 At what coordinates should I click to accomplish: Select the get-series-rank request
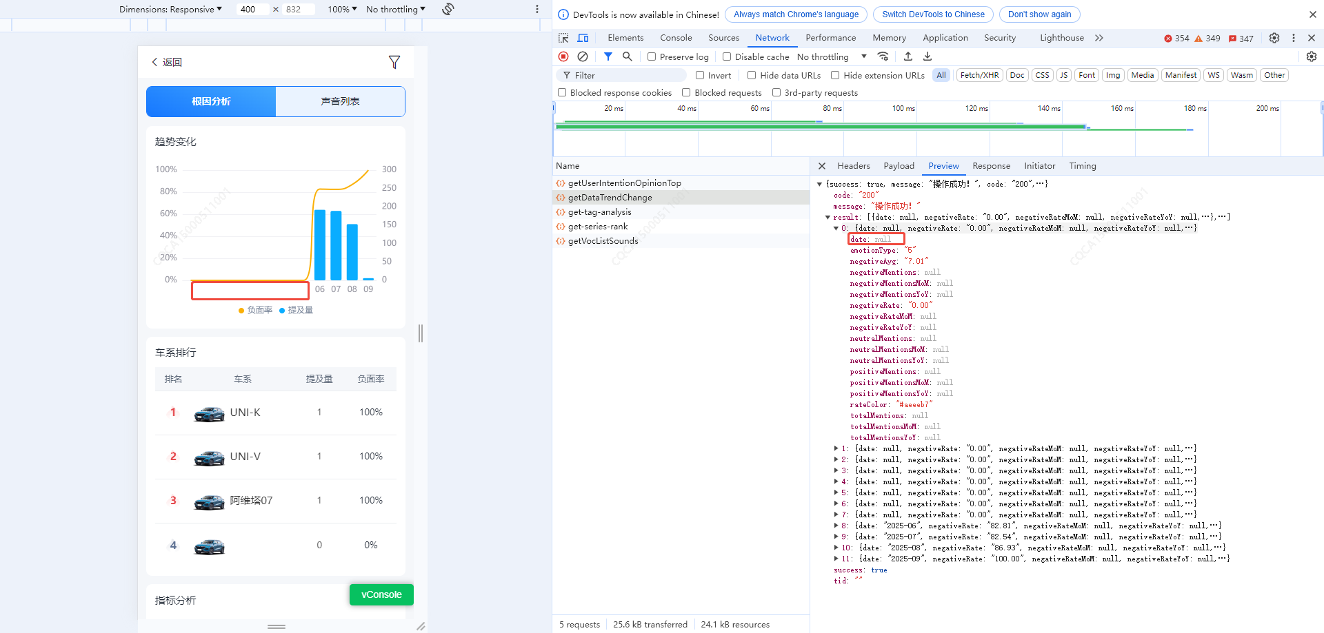point(597,227)
